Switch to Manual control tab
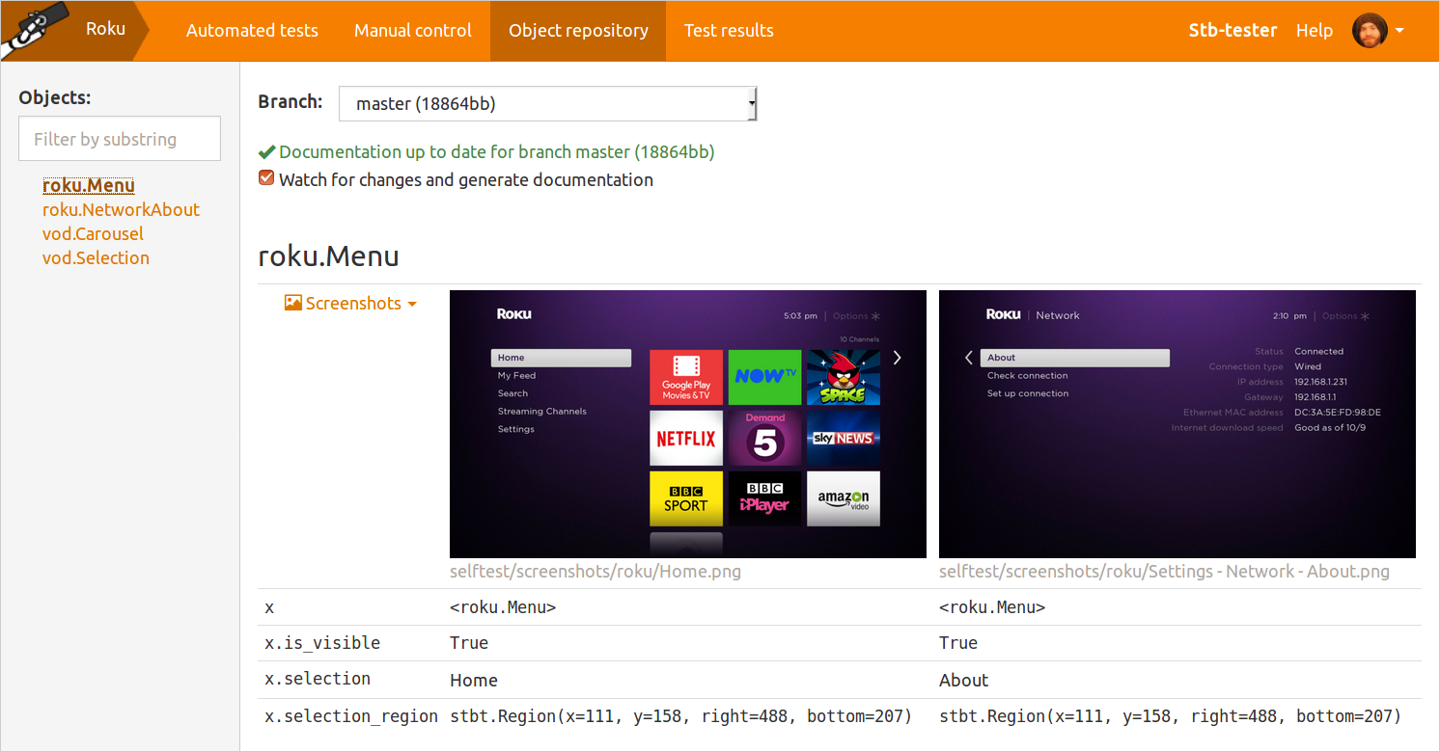Viewport: 1440px width, 752px height. click(413, 31)
